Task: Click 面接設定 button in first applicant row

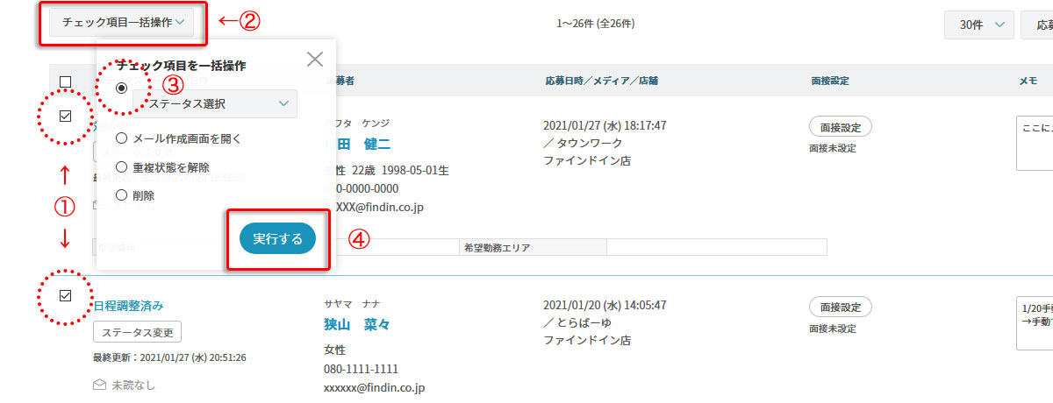Action: point(840,127)
